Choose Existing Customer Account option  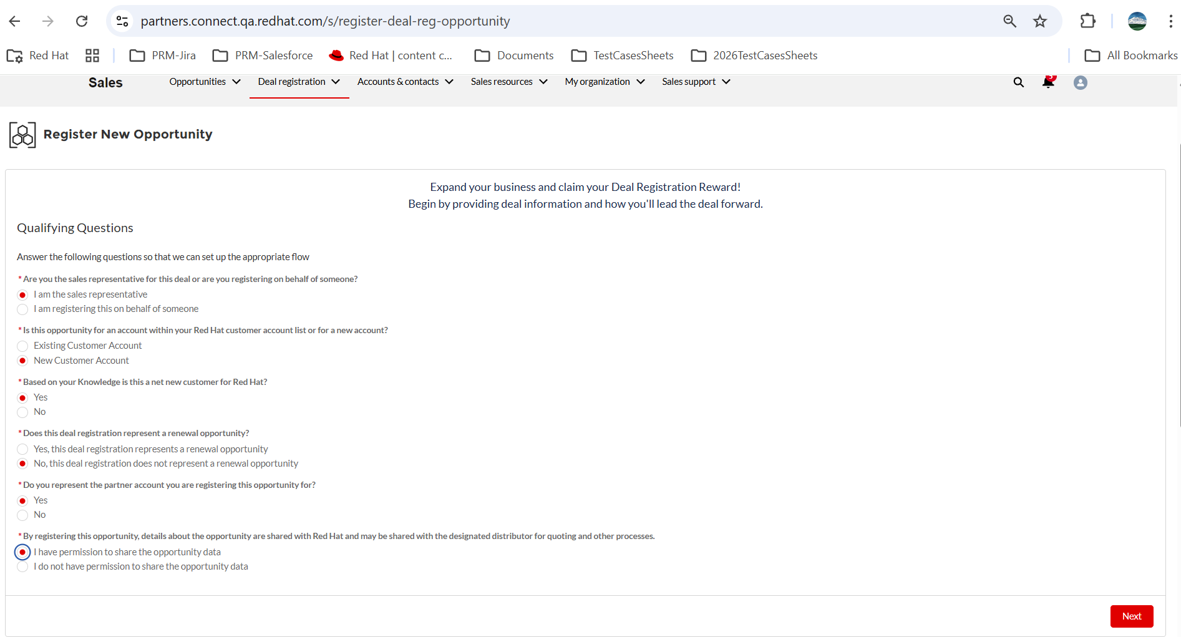tap(23, 346)
